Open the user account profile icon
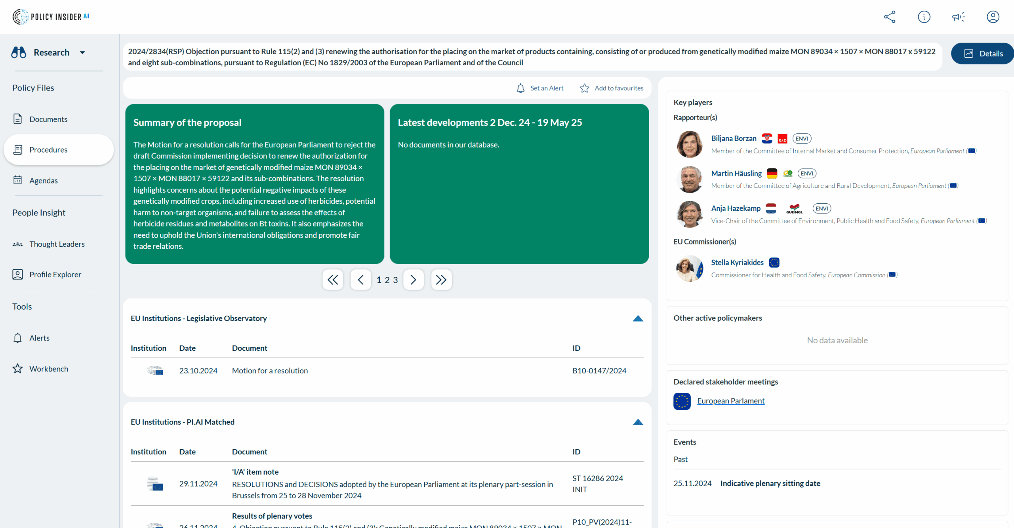Viewport: 1014px width, 528px height. (x=993, y=17)
